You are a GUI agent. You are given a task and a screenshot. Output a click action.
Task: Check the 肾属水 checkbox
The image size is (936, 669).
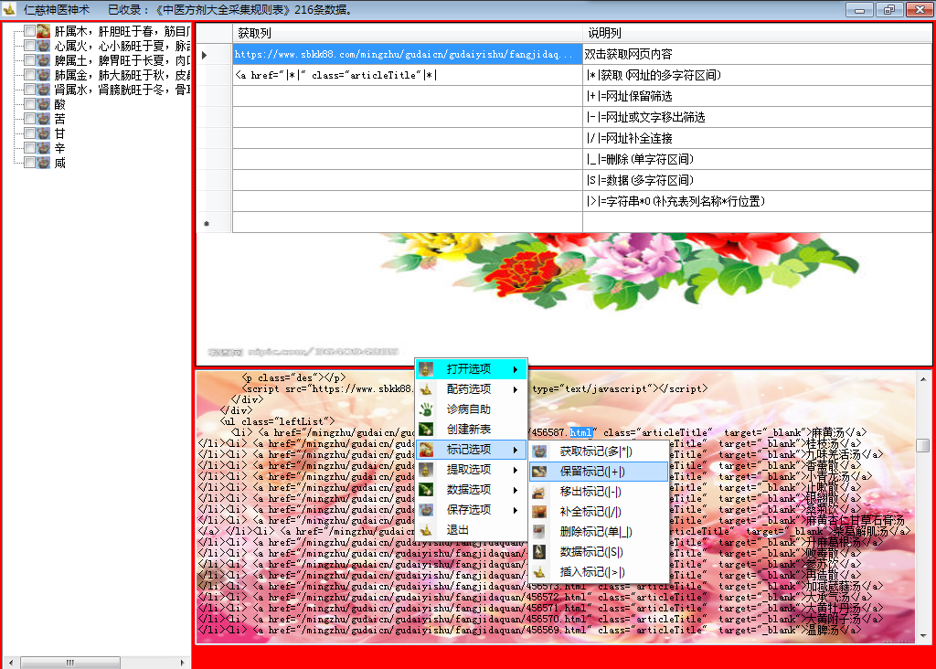(x=29, y=89)
